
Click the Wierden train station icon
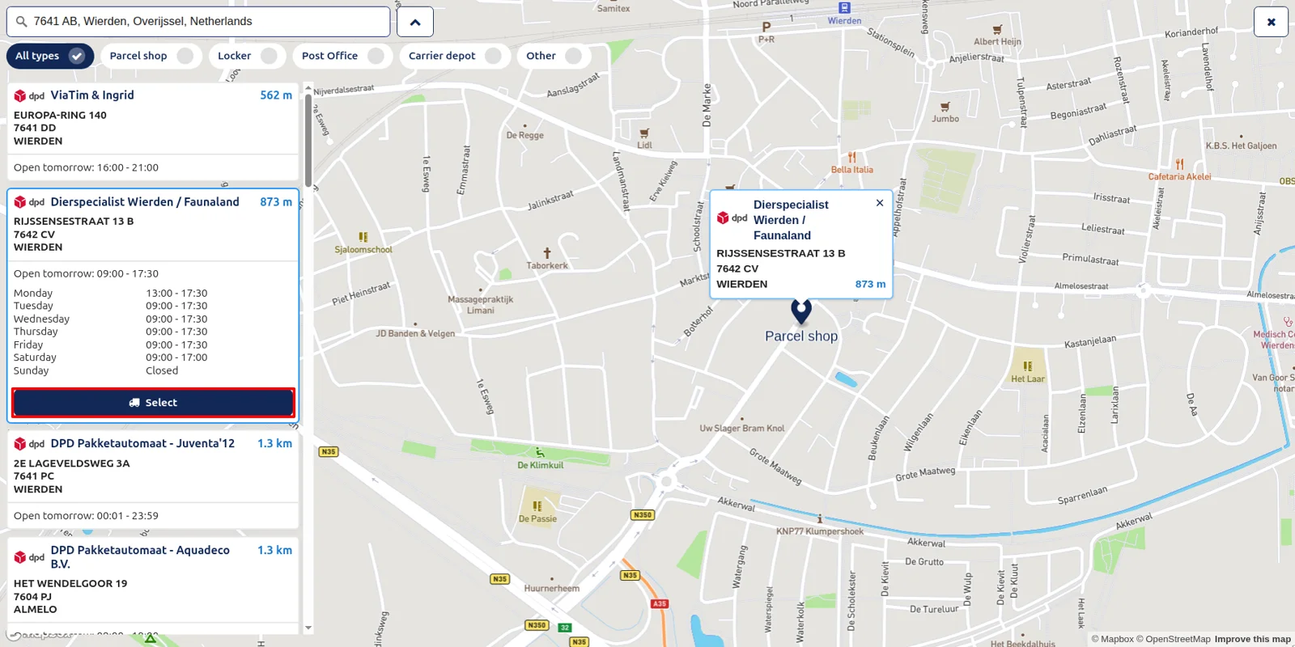(x=844, y=8)
